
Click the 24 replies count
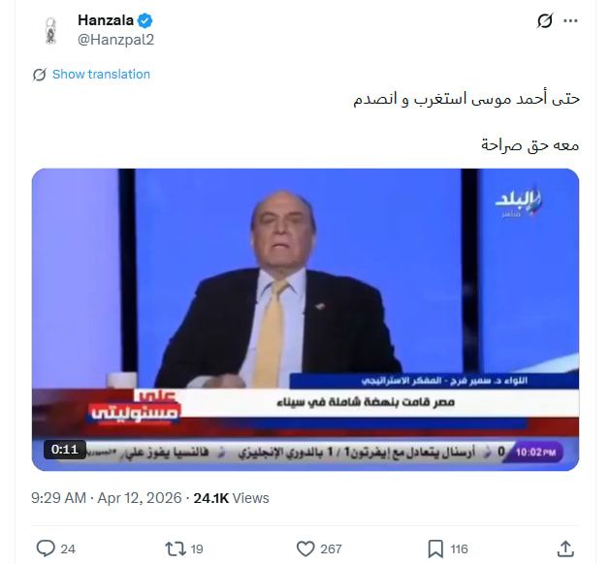[68, 548]
